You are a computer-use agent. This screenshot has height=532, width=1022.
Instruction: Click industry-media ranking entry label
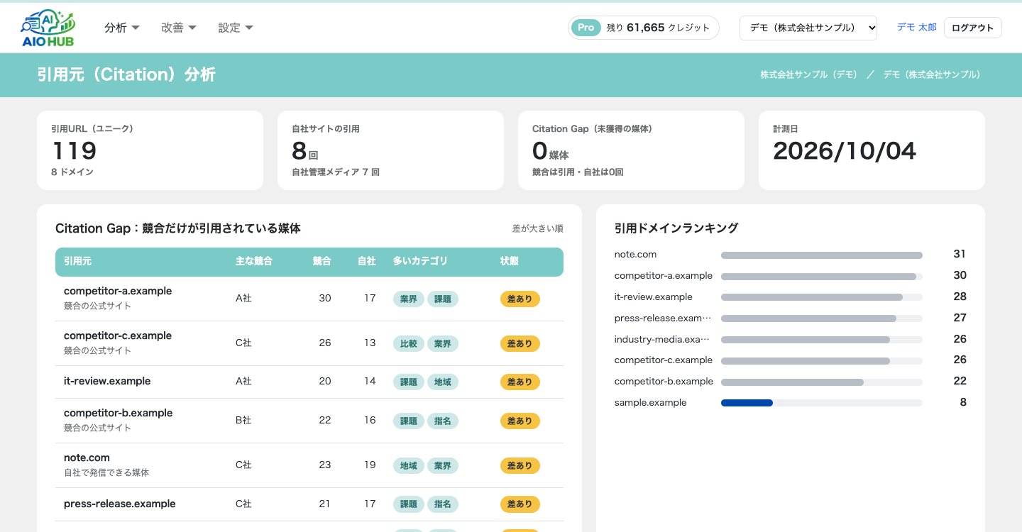pos(663,339)
